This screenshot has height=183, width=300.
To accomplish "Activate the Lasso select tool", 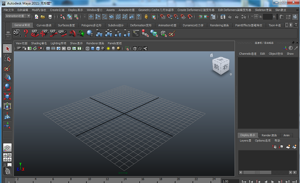I will 7,58.
